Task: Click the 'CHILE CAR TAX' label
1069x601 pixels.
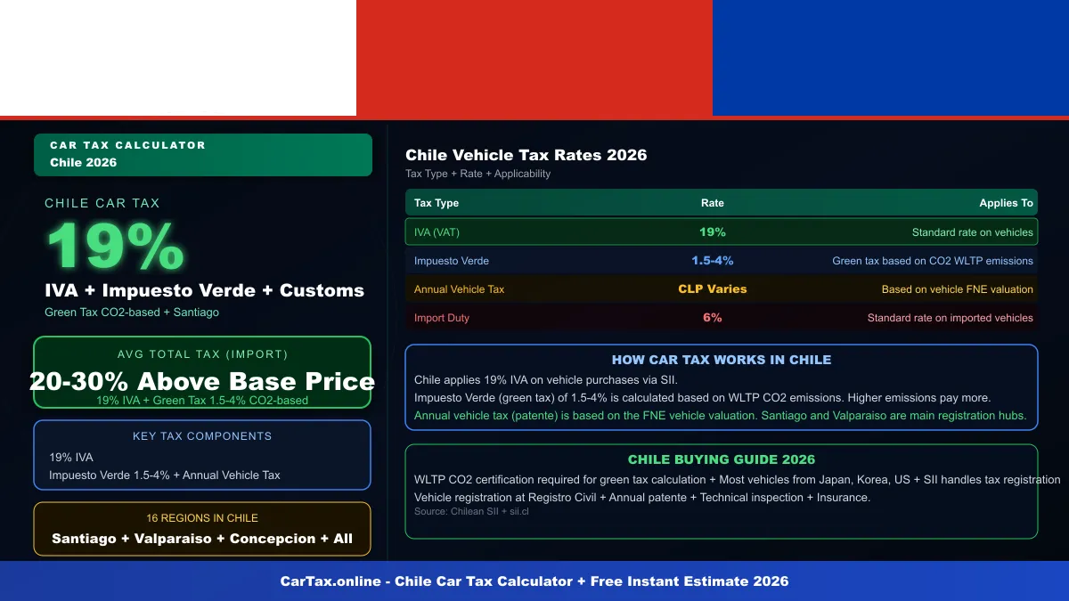Action: [102, 203]
